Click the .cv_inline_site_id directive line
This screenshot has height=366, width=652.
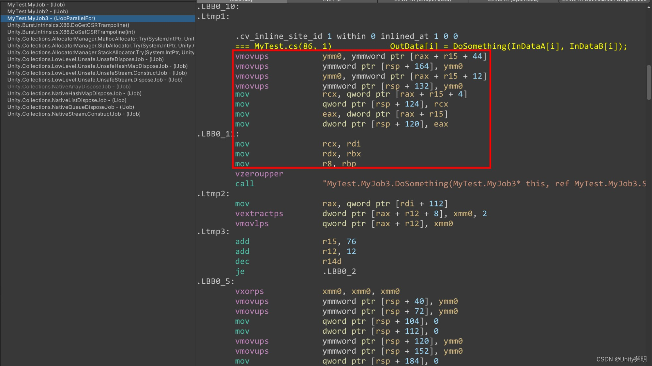click(346, 36)
